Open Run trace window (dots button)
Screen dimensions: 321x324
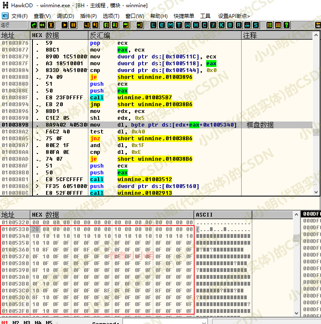[247, 25]
